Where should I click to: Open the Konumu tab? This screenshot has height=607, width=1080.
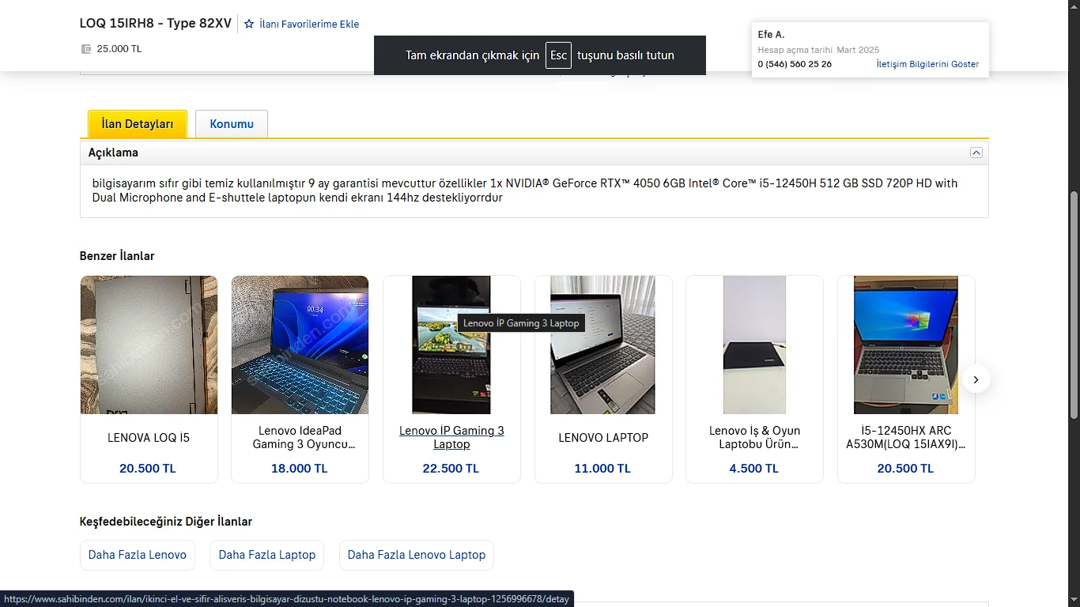tap(232, 124)
